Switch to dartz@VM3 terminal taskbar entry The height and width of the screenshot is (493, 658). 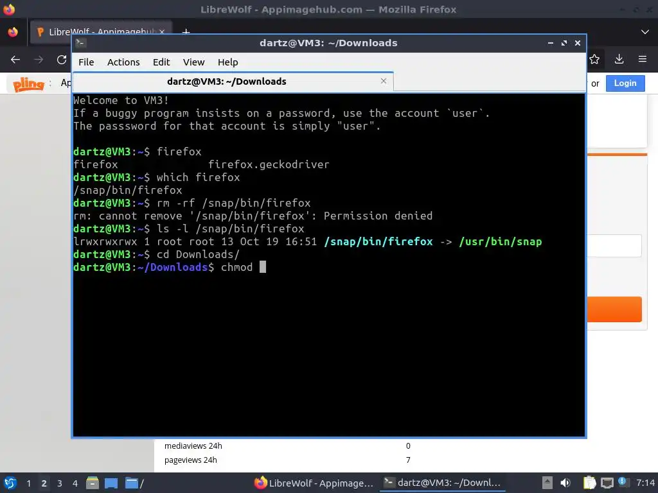coord(443,483)
